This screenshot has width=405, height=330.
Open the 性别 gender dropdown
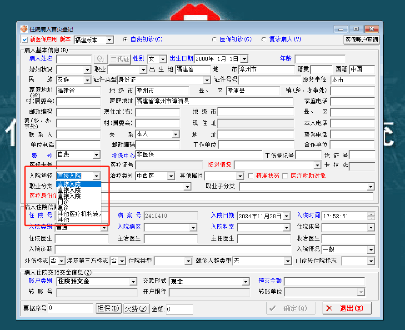point(163,59)
